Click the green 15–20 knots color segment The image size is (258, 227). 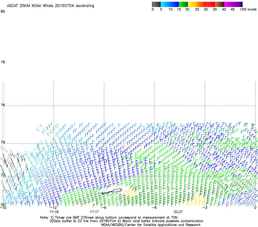click(183, 4)
